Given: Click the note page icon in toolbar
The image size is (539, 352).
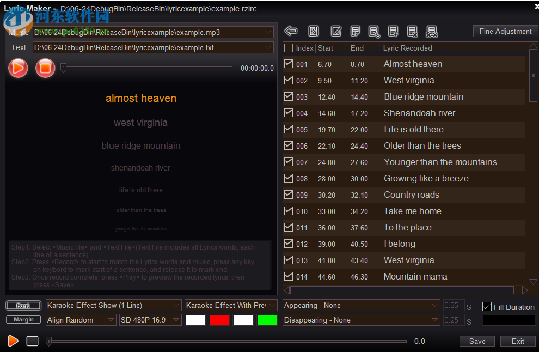Looking at the screenshot, I should point(355,31).
